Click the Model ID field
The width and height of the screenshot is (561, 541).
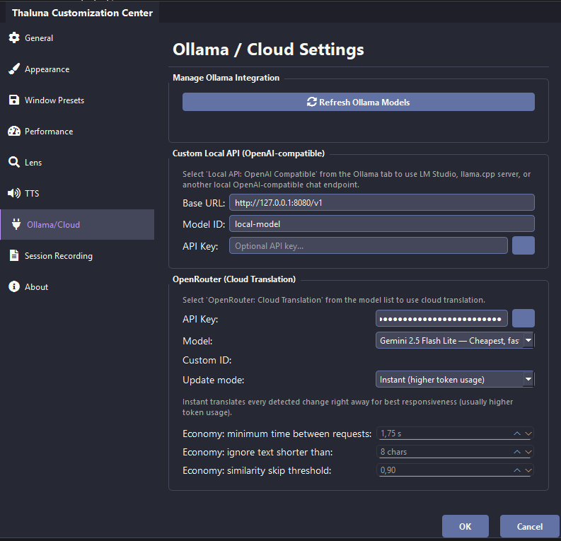point(382,224)
